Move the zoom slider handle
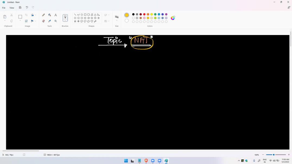This screenshot has width=292, height=164. pyautogui.click(x=274, y=155)
